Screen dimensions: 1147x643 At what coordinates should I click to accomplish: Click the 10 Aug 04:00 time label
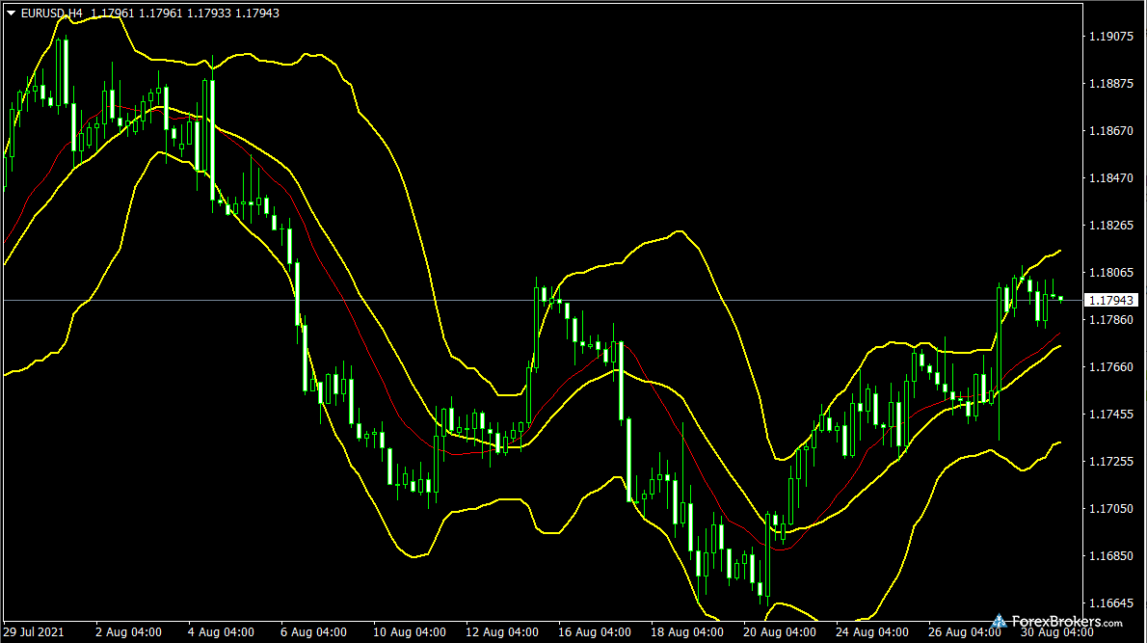406,633
